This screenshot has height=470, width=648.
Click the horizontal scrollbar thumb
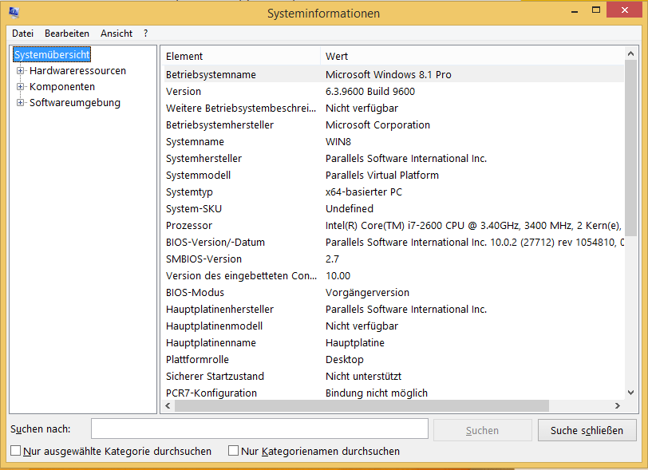point(362,406)
